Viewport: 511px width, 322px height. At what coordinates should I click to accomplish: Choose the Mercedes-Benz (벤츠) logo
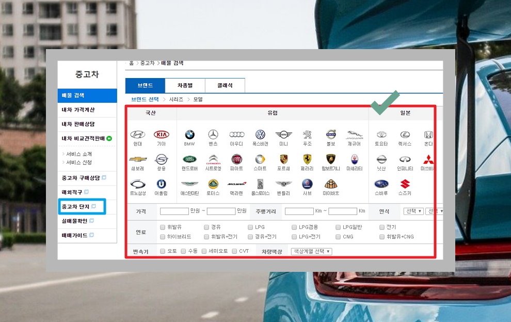pyautogui.click(x=213, y=134)
